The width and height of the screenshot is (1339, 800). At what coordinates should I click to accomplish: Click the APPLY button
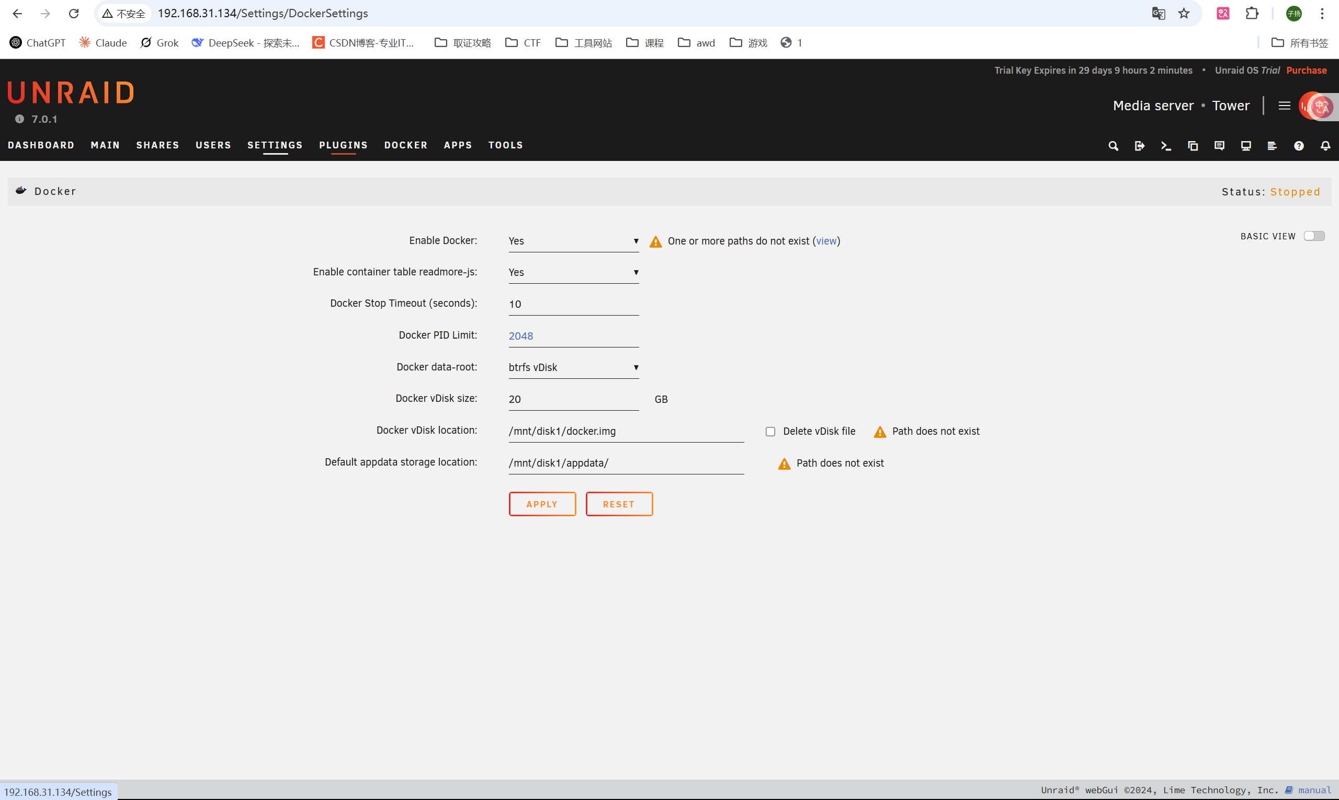pos(542,504)
